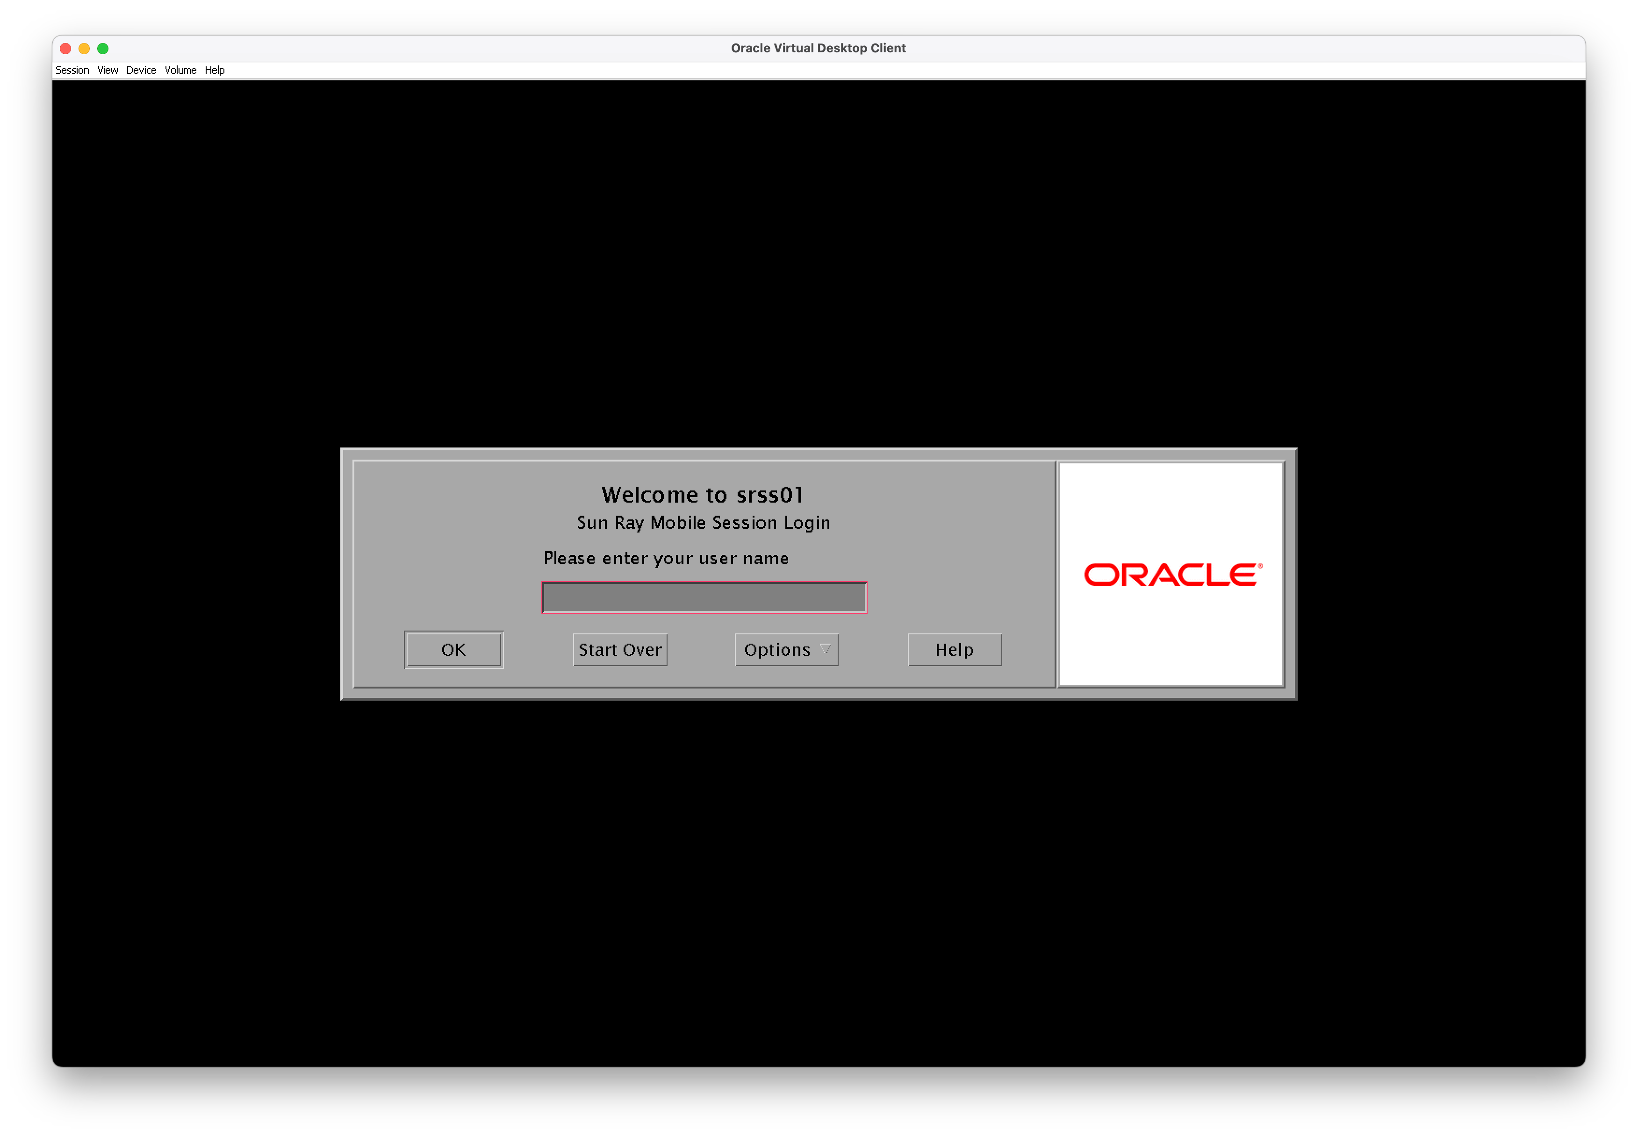This screenshot has height=1136, width=1638.
Task: Click the window title 'Oracle Virtual Desktop Client'
Action: click(818, 49)
